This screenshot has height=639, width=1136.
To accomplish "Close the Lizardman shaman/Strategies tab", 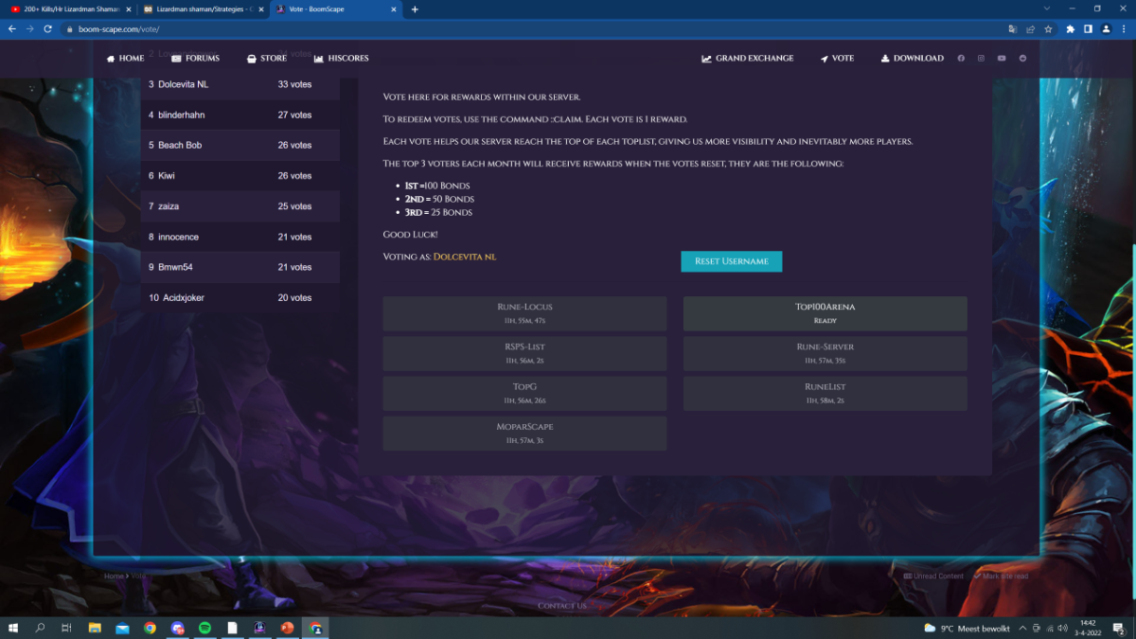I will click(x=261, y=9).
